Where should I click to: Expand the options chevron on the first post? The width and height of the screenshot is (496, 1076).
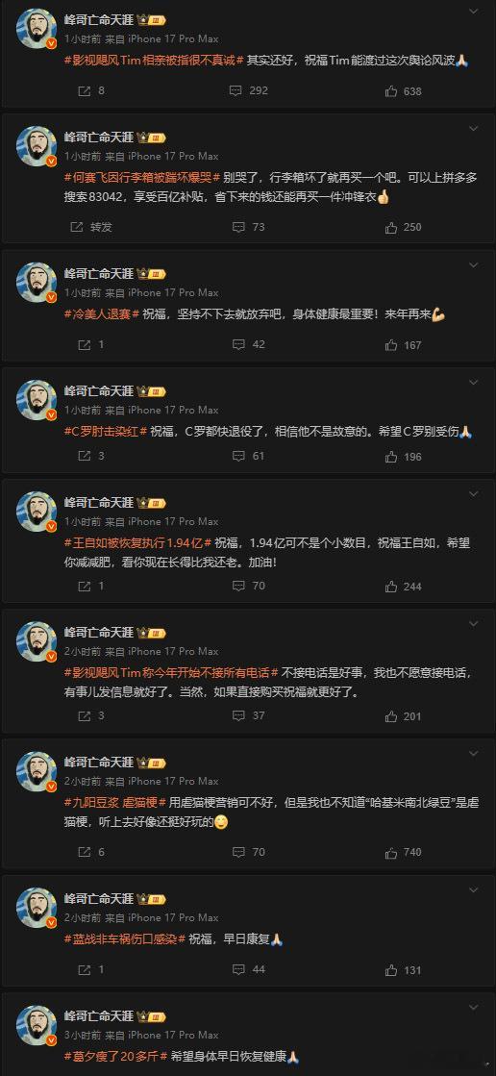[473, 11]
